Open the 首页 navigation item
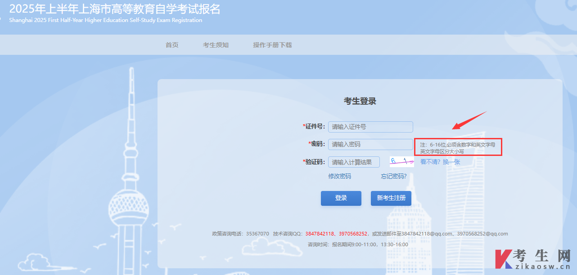The image size is (577, 275). 172,45
